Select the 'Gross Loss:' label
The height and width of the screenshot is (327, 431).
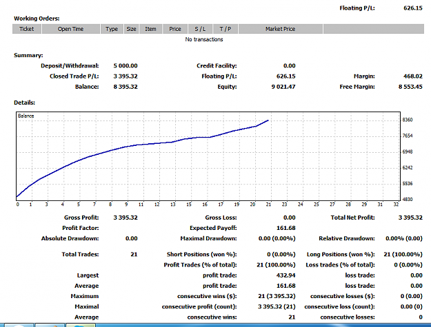point(221,218)
